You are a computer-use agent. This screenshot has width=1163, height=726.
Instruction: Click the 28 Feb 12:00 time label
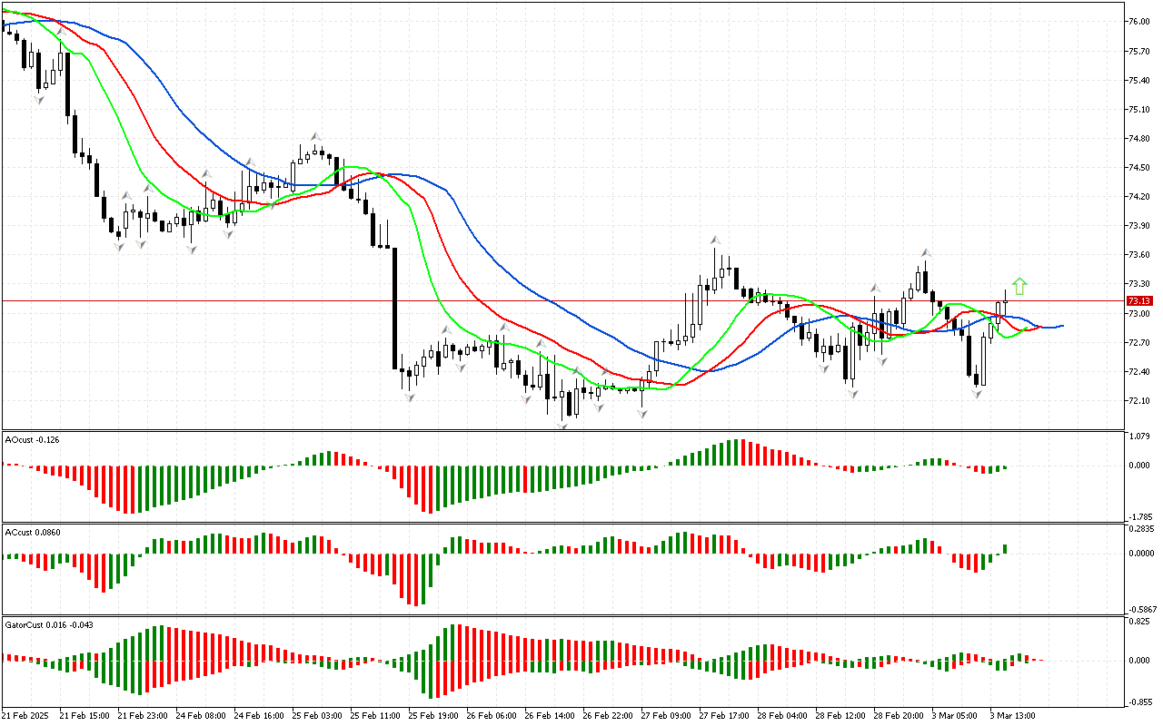pos(840,716)
